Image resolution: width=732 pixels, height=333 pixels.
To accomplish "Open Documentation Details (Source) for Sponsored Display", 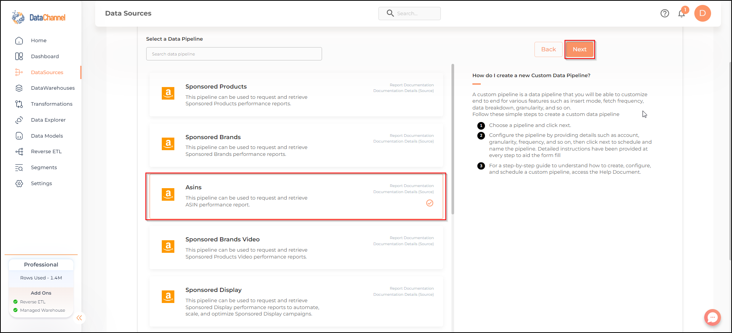I will tap(403, 295).
